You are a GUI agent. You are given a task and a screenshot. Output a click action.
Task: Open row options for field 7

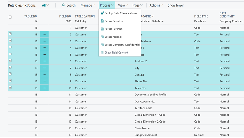click(x=44, y=68)
